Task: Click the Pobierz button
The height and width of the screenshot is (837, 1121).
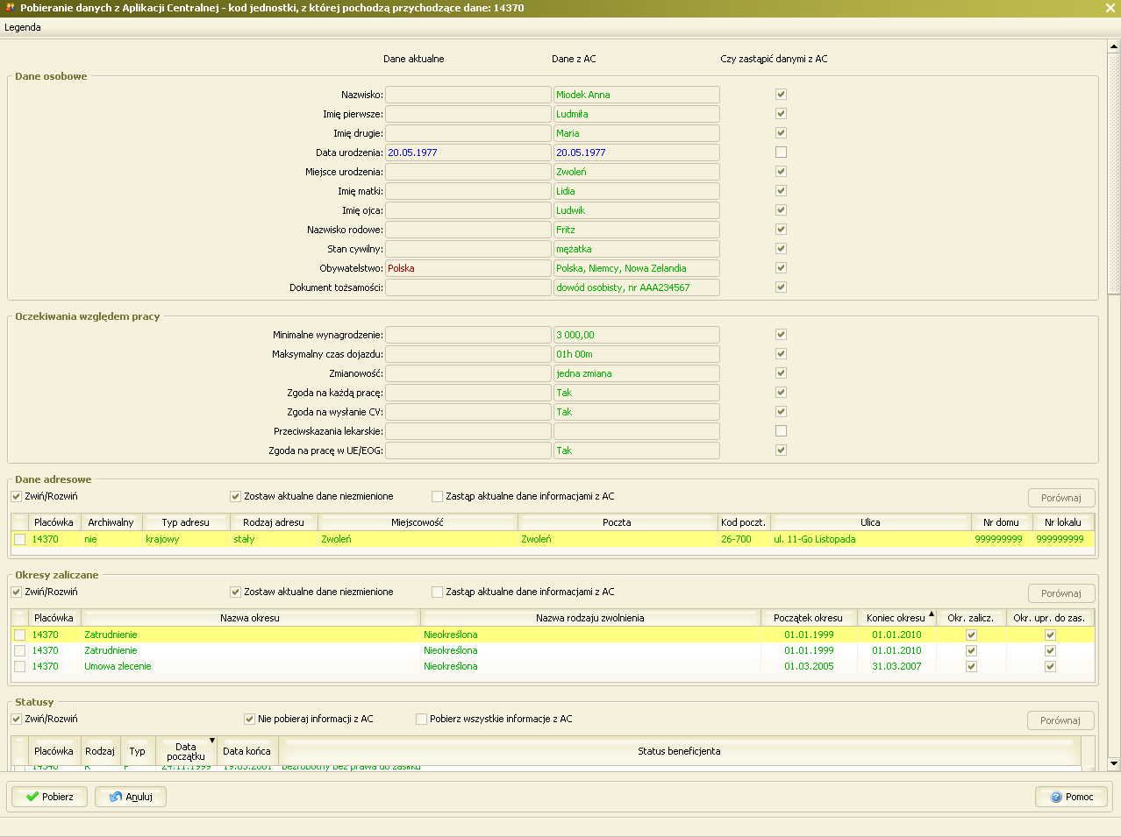Action: tap(49, 797)
